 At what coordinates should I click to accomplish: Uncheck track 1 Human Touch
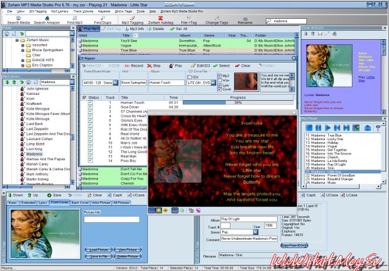[x=90, y=103]
